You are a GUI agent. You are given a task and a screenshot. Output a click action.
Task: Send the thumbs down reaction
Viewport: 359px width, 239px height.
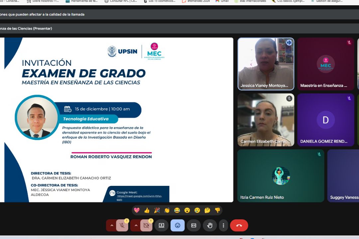217,210
